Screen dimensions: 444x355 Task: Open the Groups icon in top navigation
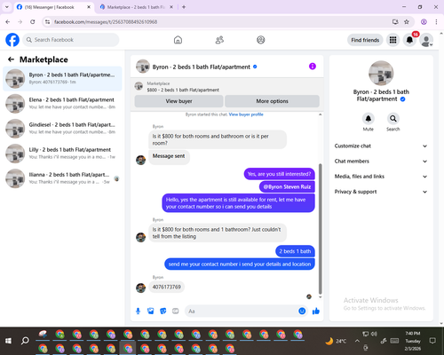pyautogui.click(x=261, y=40)
